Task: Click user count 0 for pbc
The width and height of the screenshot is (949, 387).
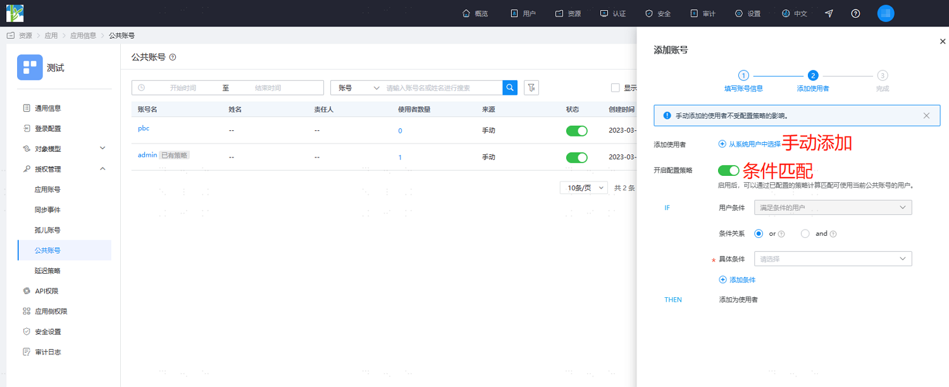Action: click(400, 131)
